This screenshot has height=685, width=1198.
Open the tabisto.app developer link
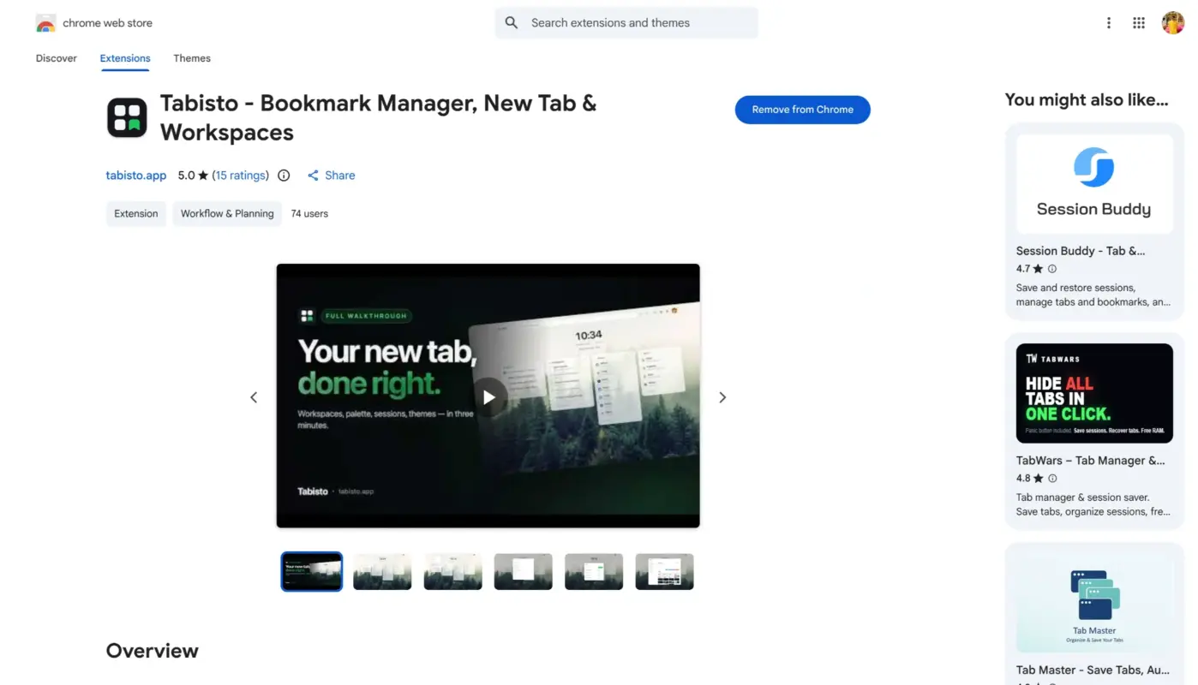(136, 176)
